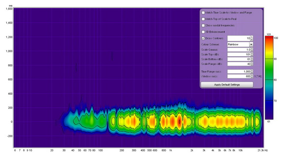Decrease Scale Bottom dB with its down arrow
The height and width of the screenshot is (159, 284).
click(x=252, y=60)
